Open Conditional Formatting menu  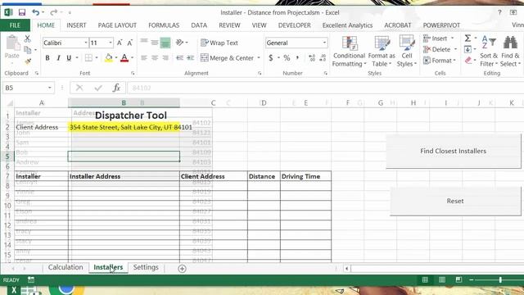pyautogui.click(x=350, y=51)
